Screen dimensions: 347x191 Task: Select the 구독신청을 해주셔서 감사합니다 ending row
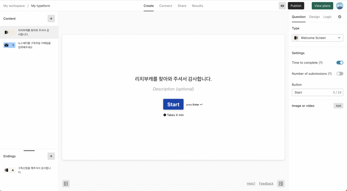point(29,170)
